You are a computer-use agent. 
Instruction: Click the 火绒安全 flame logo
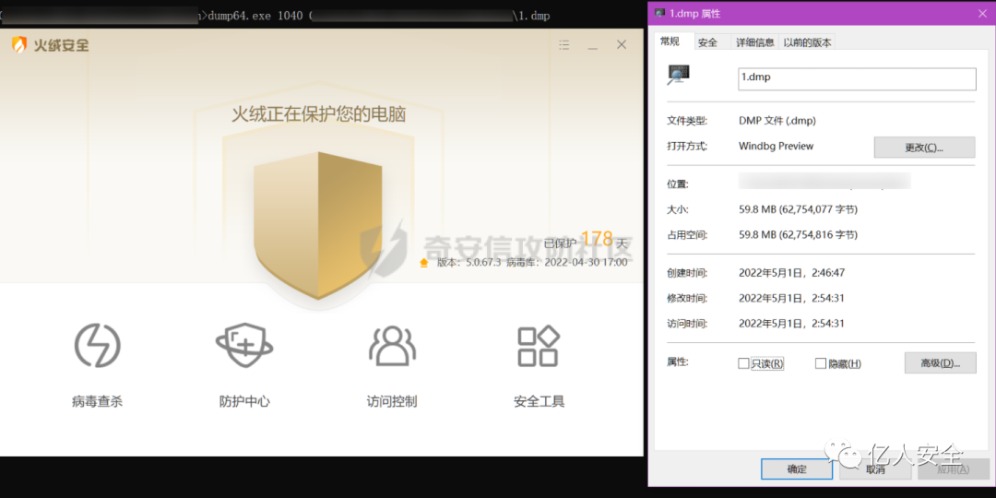click(19, 44)
